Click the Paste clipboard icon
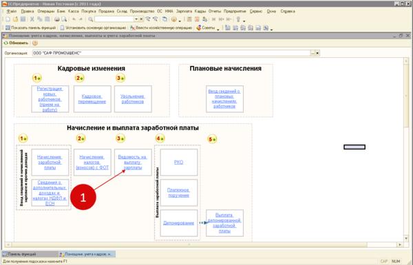 pos(47,19)
